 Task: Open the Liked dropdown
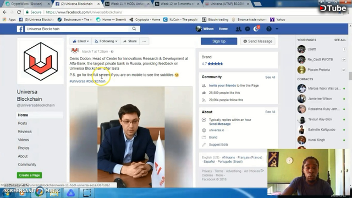[81, 41]
